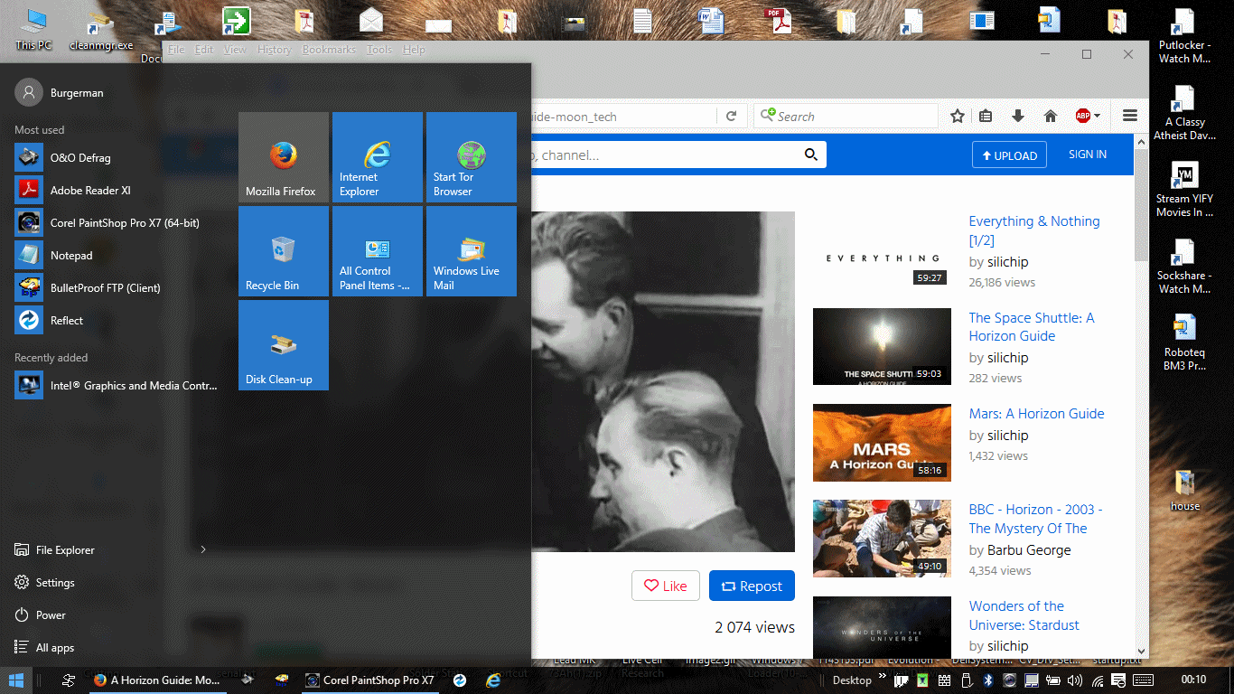The width and height of the screenshot is (1234, 694).
Task: Open the Mozilla Firefox tile
Action: (x=284, y=157)
